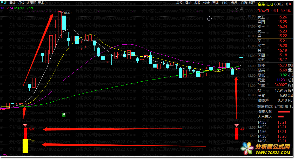Viewport: 295px width, 159px height.
Task: Click the 卖三 price 15.24
Action: 282,27
